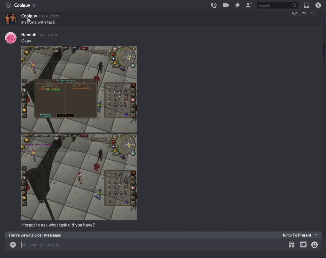Open the first trade screenshot image
This screenshot has height=258, width=326.
(79, 89)
